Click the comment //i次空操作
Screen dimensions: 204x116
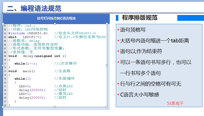[66, 63]
